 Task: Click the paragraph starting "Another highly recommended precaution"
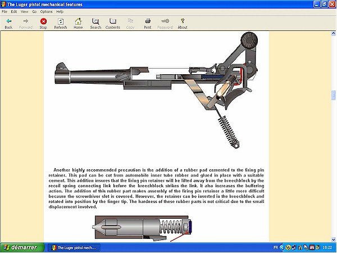tap(156, 188)
